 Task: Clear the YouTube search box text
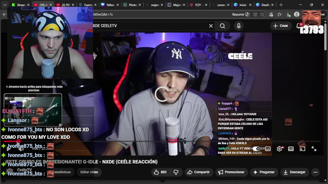point(211,26)
